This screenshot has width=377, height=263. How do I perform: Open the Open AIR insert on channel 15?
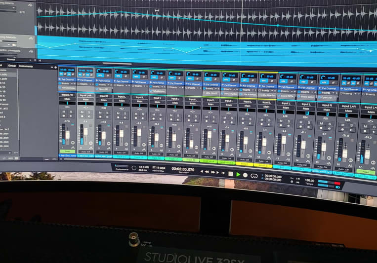tap(327, 98)
